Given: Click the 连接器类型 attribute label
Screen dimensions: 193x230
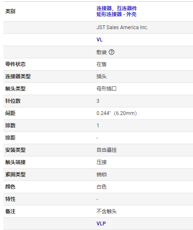Looking at the screenshot, I should point(18,77).
